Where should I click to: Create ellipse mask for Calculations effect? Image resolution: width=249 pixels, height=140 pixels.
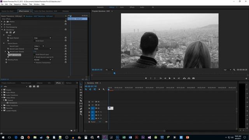[7, 32]
